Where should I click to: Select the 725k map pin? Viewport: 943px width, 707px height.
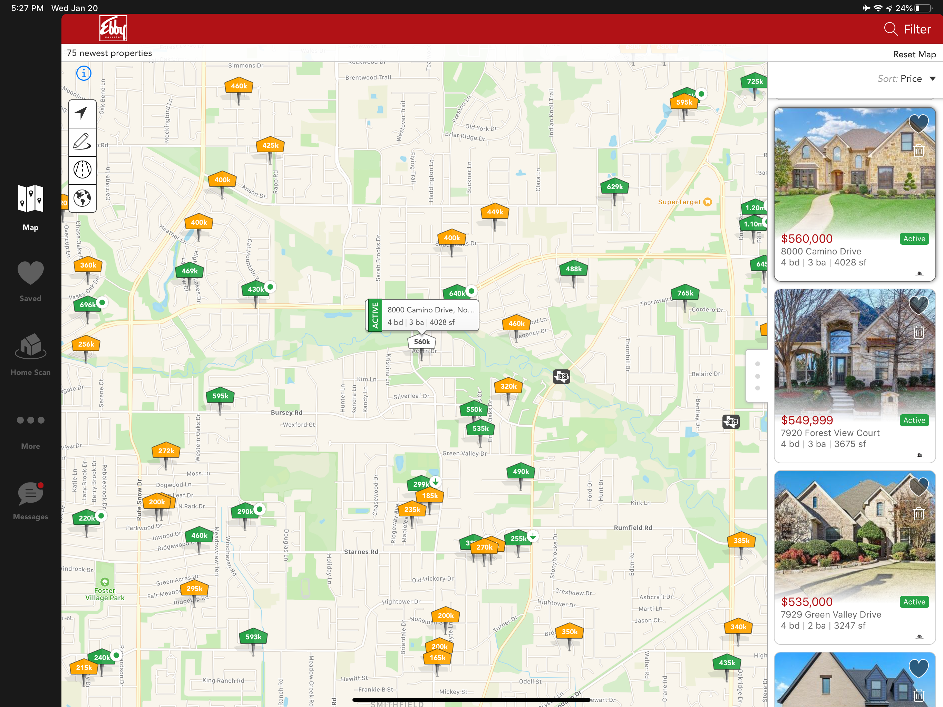pos(754,81)
